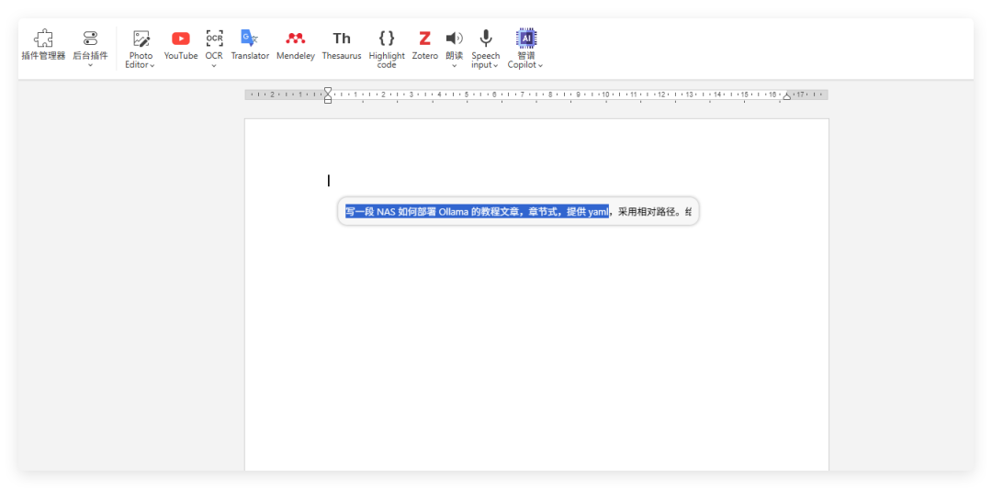Click the first-line indent marker on ruler
Image resolution: width=992 pixels, height=489 pixels.
(x=328, y=90)
